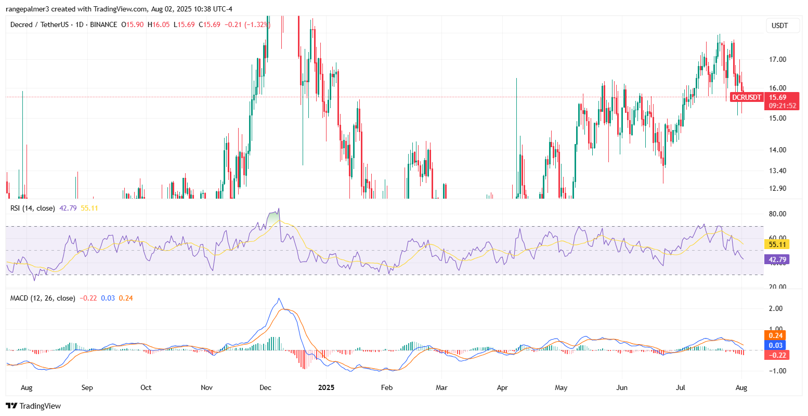Click the RSI (14, close) indicator legend
Viewport: 808px width, 416px height.
pyautogui.click(x=33, y=208)
